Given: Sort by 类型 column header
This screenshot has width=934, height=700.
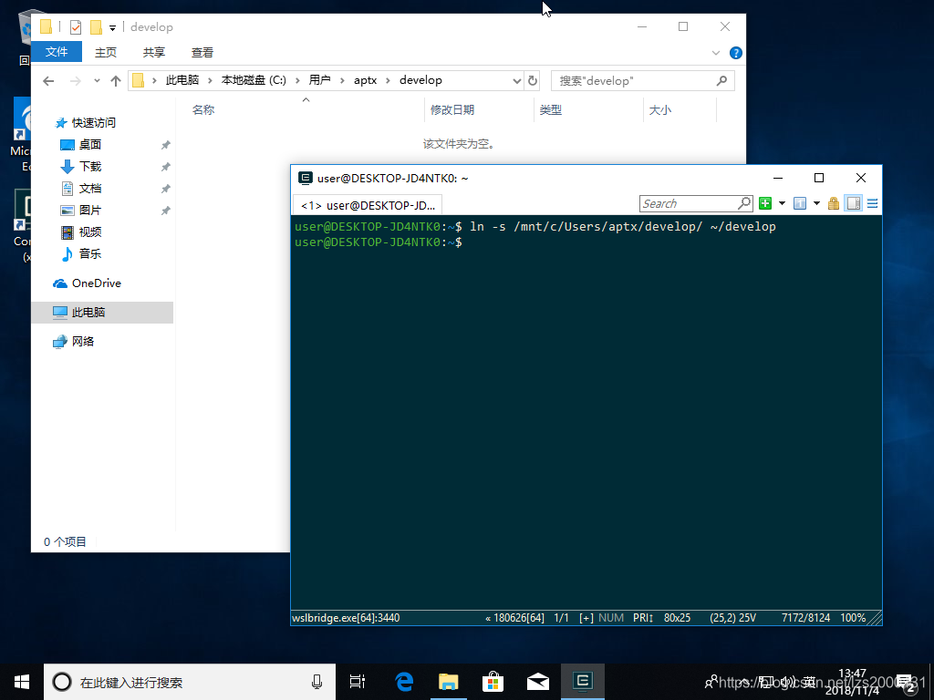Looking at the screenshot, I should tap(550, 110).
